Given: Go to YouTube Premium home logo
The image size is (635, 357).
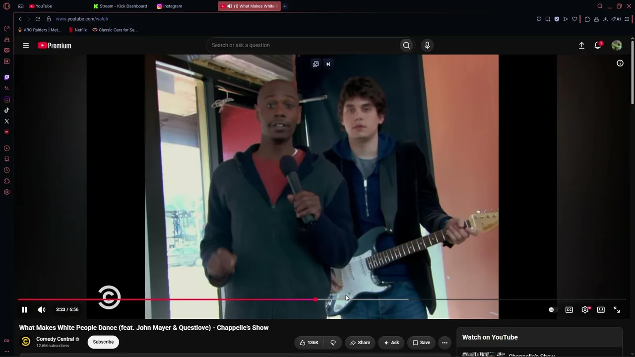Looking at the screenshot, I should (55, 45).
